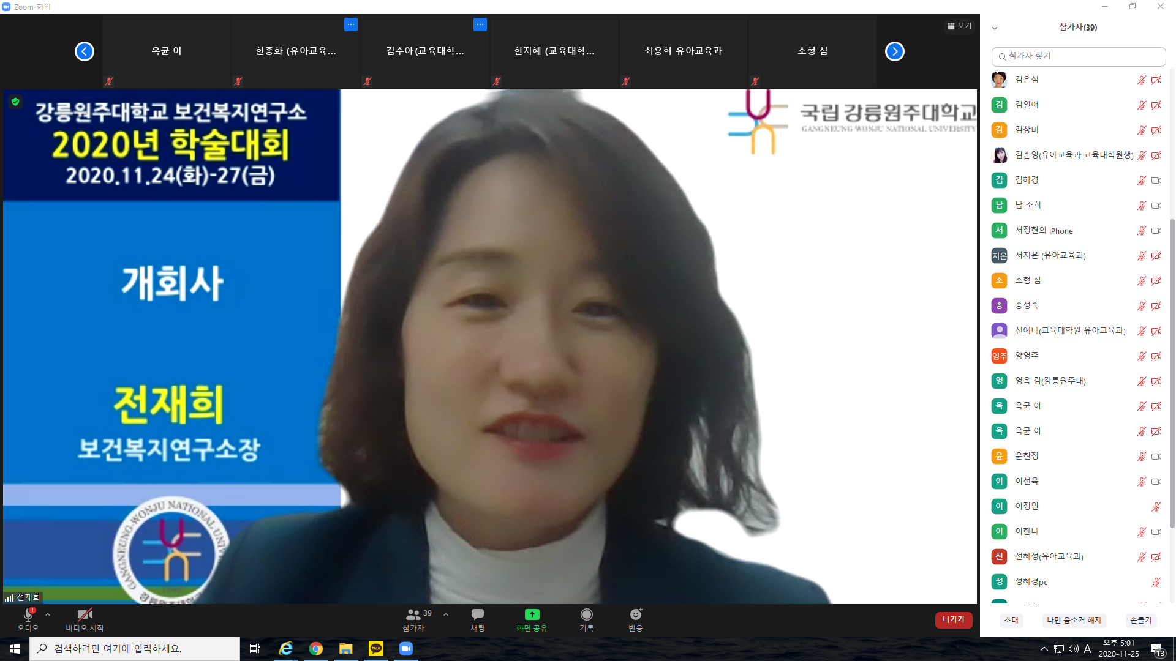1176x661 pixels.
Task: Start recording with the 기록 icon
Action: pyautogui.click(x=586, y=615)
